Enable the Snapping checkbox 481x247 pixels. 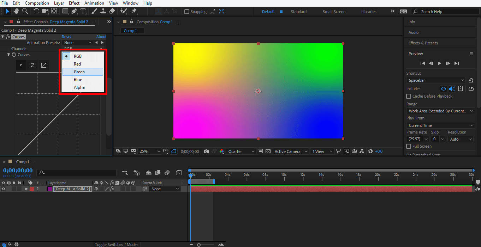pyautogui.click(x=187, y=12)
